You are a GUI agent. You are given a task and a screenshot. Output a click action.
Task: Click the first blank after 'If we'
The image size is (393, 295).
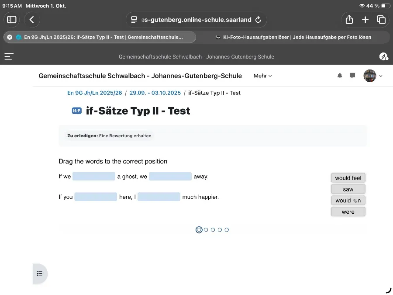[x=94, y=177]
